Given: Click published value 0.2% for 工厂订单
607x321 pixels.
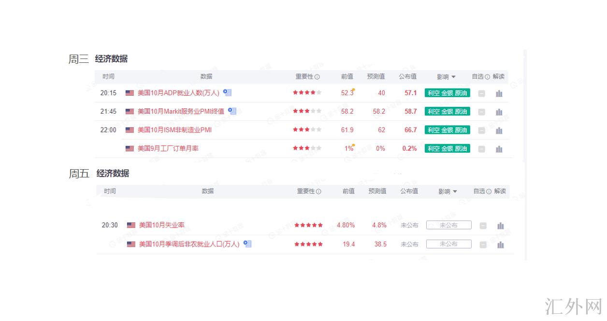Looking at the screenshot, I should [x=409, y=148].
